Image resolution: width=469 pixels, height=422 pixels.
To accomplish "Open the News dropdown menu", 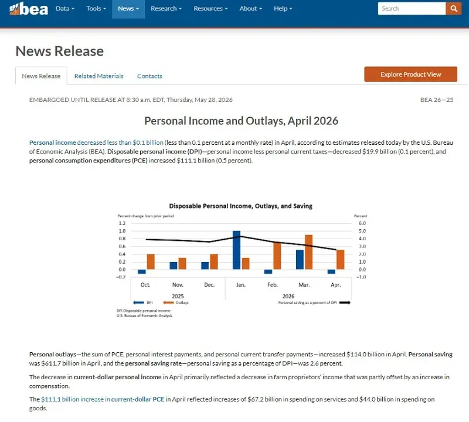I will [x=128, y=9].
